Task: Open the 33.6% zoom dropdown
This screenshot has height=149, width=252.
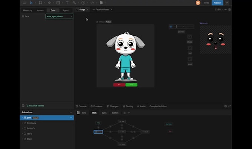Action: 219,10
